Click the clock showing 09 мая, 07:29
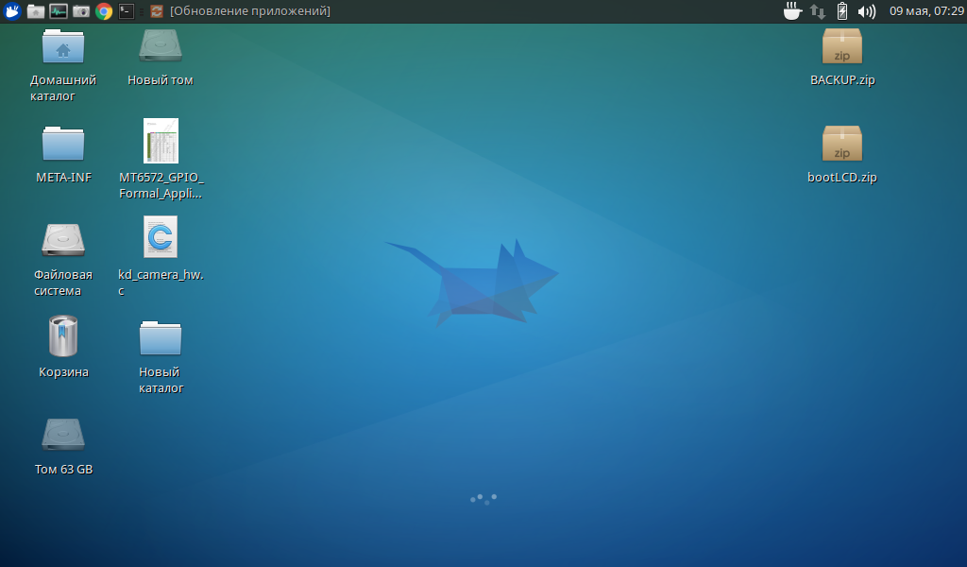The height and width of the screenshot is (567, 967). click(x=926, y=11)
